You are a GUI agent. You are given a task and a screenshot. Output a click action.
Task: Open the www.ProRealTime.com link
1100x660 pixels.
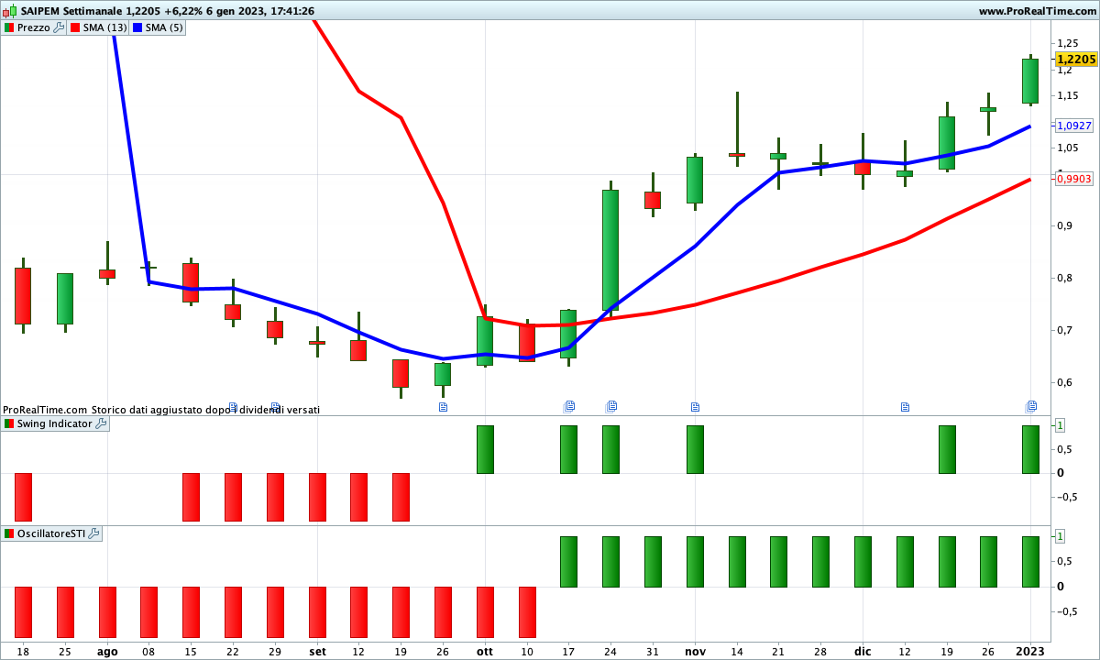(1036, 11)
